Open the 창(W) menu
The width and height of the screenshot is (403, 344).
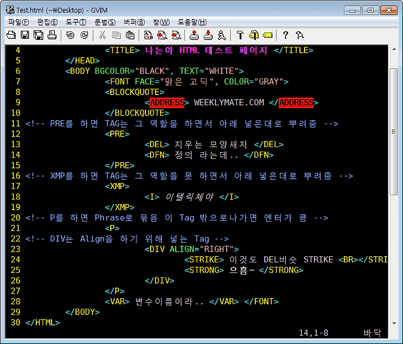pyautogui.click(x=161, y=22)
